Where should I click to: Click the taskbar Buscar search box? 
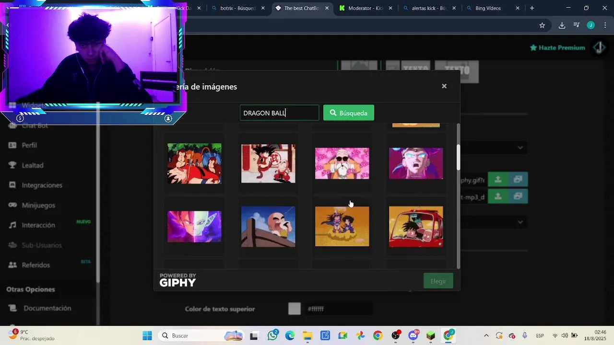tap(201, 335)
